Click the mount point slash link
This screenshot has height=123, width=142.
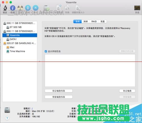[x=32, y=108]
